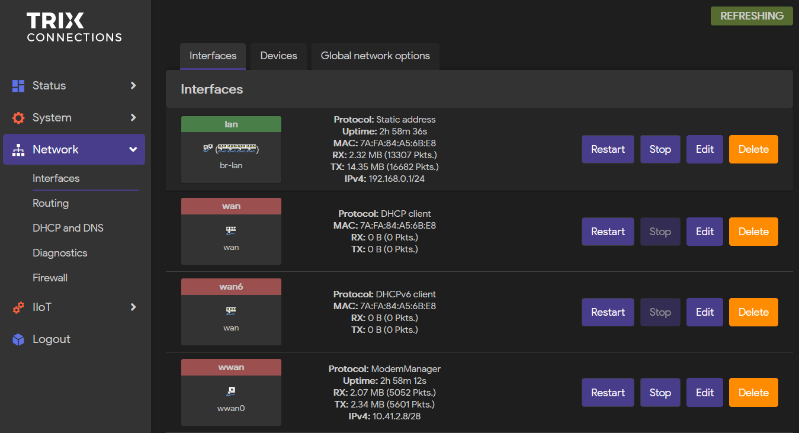Open the Firewall page
This screenshot has width=799, height=433.
pyautogui.click(x=50, y=277)
